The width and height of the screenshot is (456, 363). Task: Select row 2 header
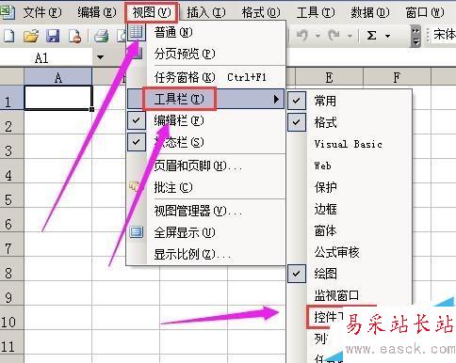coord(11,122)
